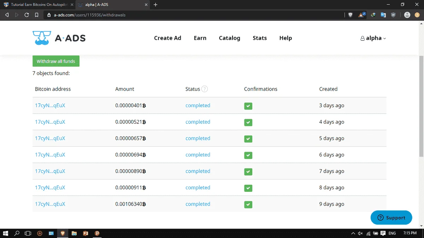The image size is (424, 238).
Task: Click the confirmations checkmark for 3 days ago
Action: tap(248, 106)
